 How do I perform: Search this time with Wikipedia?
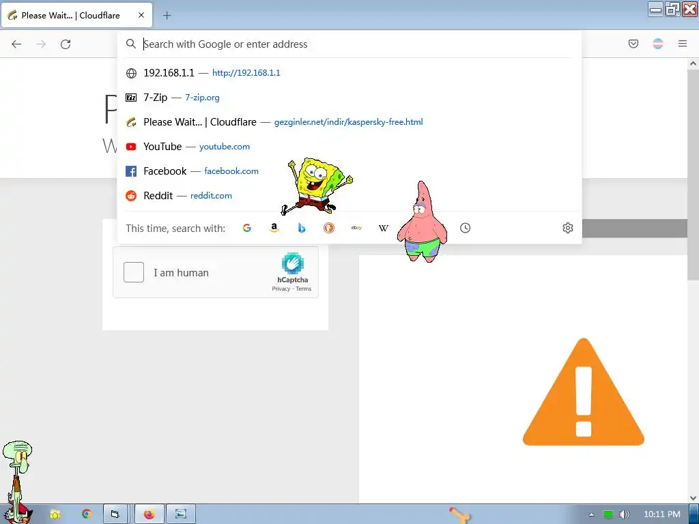point(384,228)
